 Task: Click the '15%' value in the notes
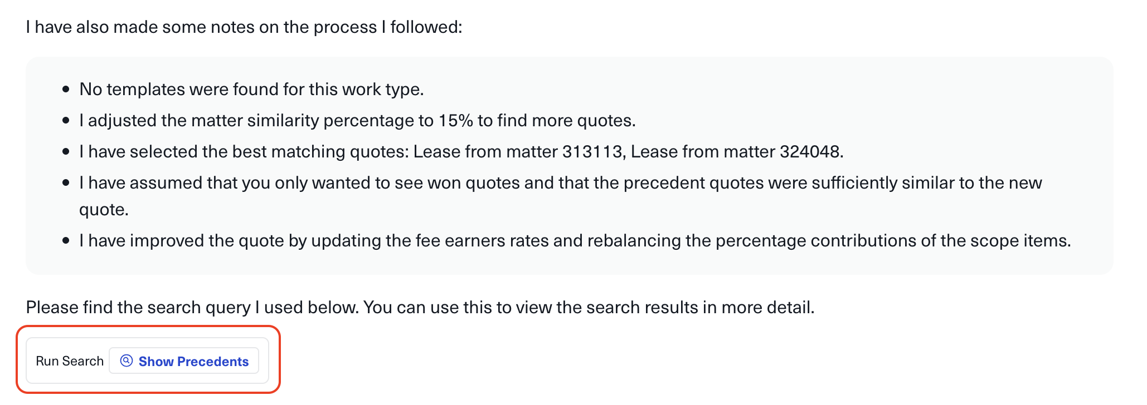point(455,120)
